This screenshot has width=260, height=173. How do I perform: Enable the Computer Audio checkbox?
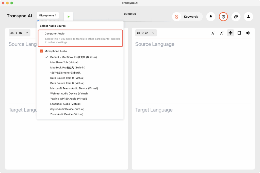coord(42,34)
